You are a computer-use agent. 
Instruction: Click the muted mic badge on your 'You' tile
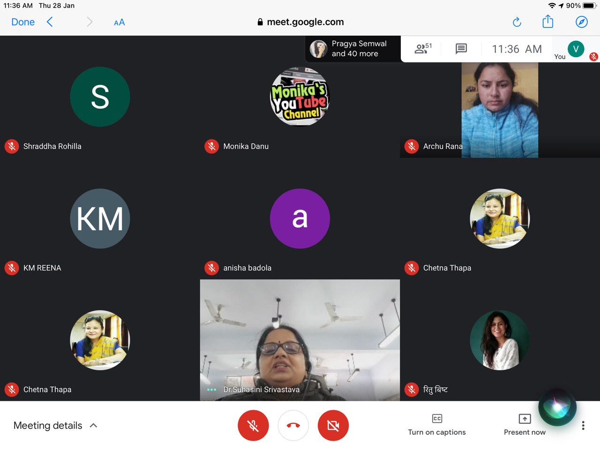(594, 57)
